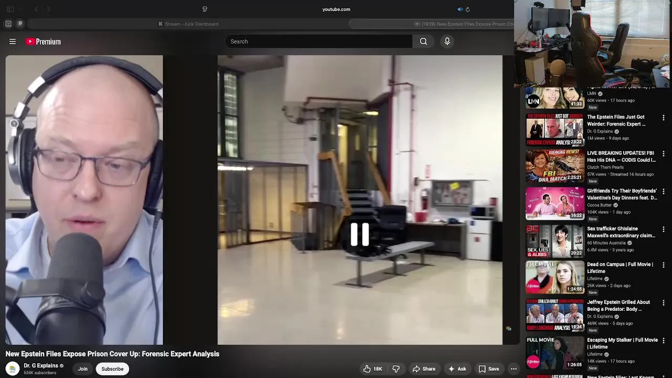Open Escaping My Stalker Full Movie thumbnail
Screen dimensions: 672x378
[x=555, y=352]
